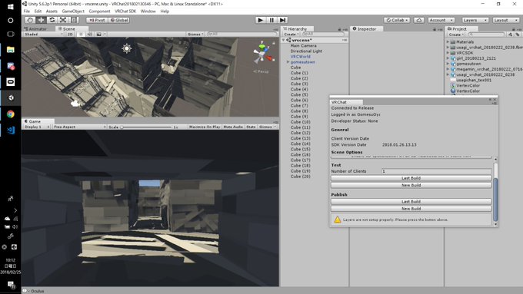Click New Build under Test
523x294 pixels.
pyautogui.click(x=411, y=185)
